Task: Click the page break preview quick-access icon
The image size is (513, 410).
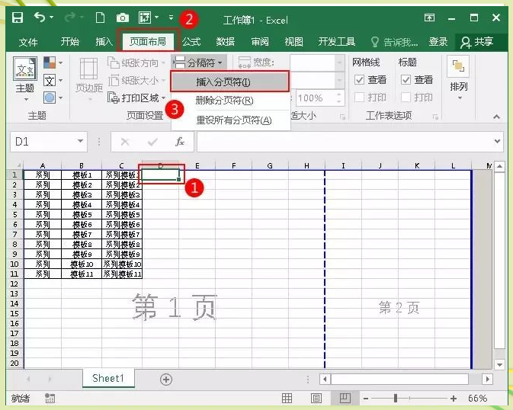Action: 145,18
